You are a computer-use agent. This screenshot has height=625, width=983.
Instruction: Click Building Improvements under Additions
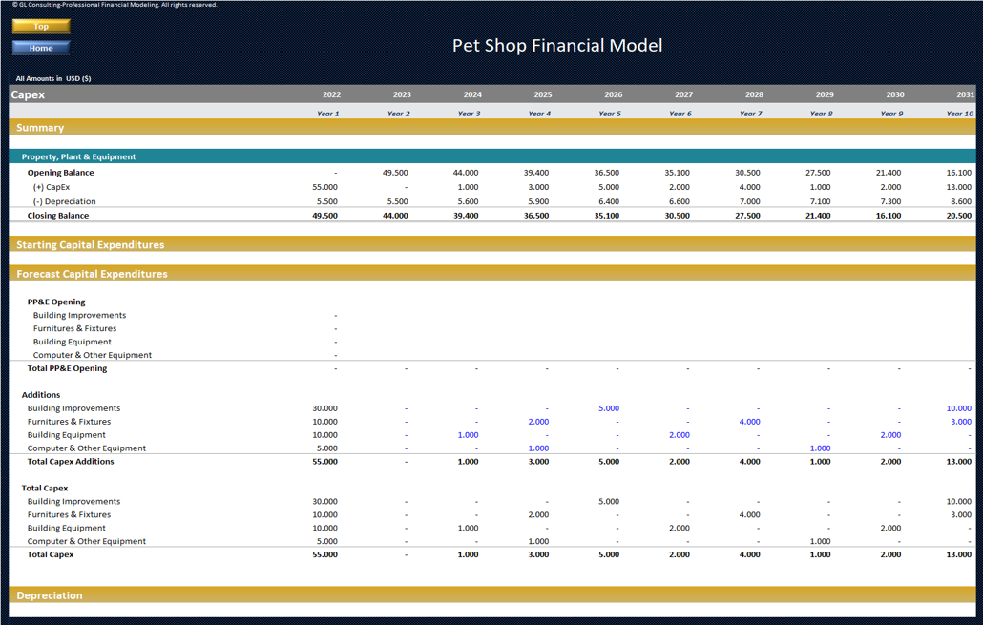pos(74,408)
